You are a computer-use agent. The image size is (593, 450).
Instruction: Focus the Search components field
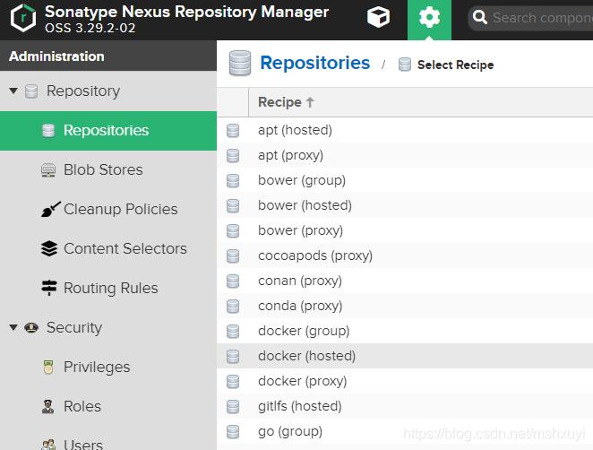click(530, 18)
